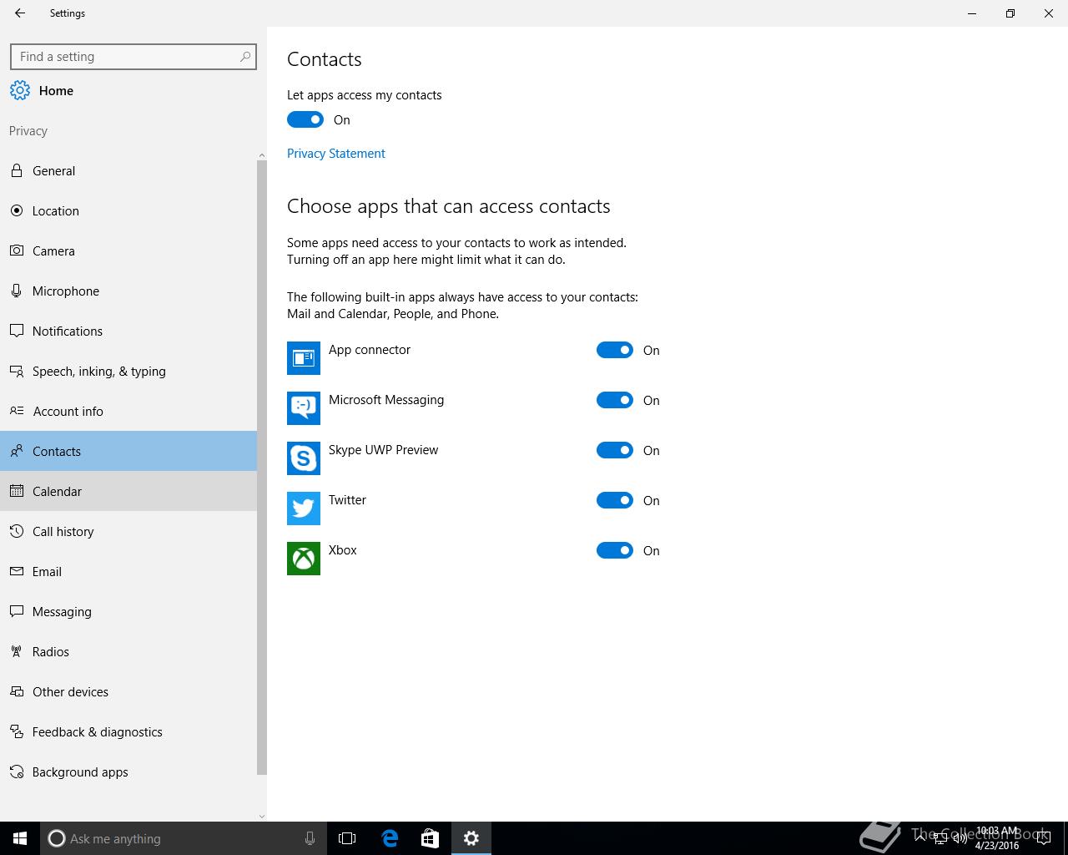The width and height of the screenshot is (1068, 855).
Task: Click the Twitter bird app icon
Action: click(304, 508)
